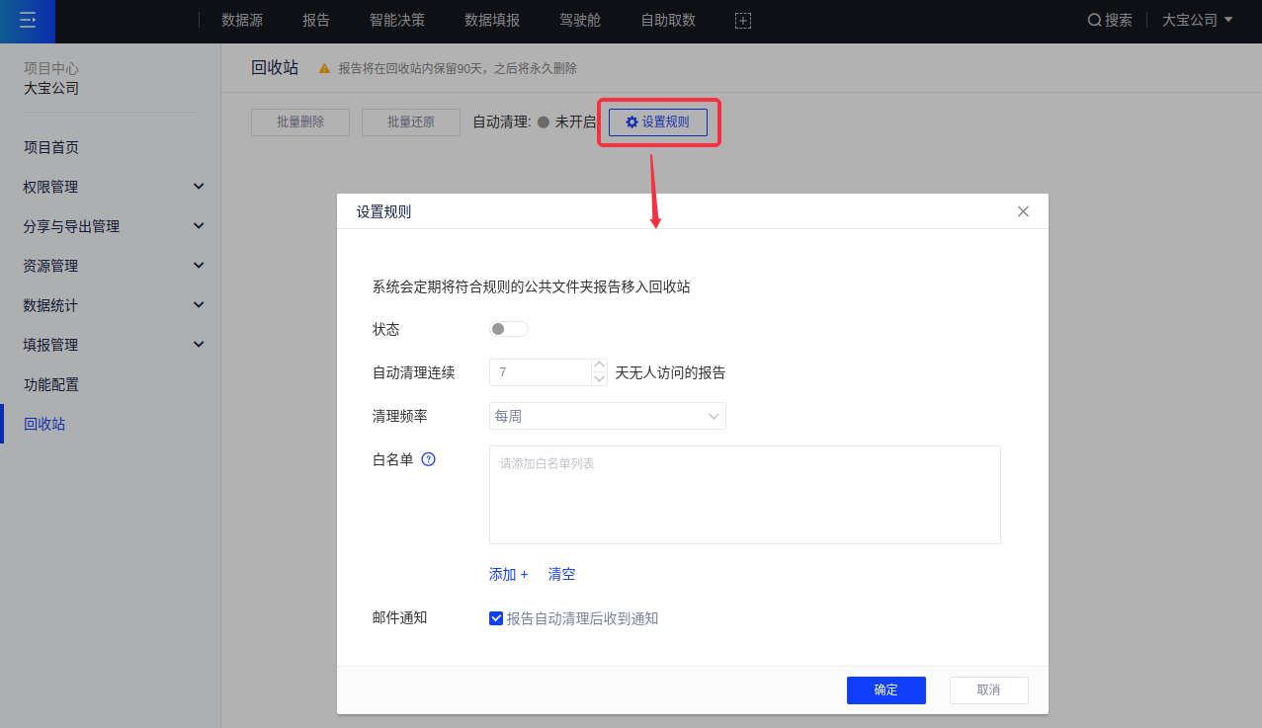Click the whitelist help question mark icon
Image resolution: width=1262 pixels, height=728 pixels.
429,459
